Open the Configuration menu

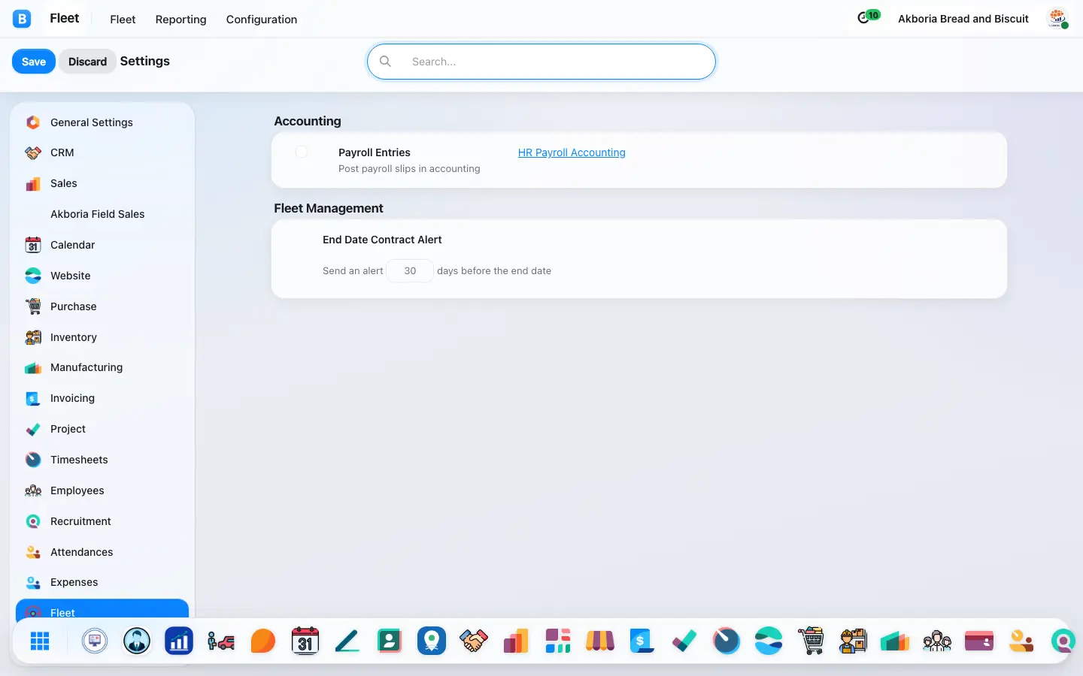tap(262, 20)
